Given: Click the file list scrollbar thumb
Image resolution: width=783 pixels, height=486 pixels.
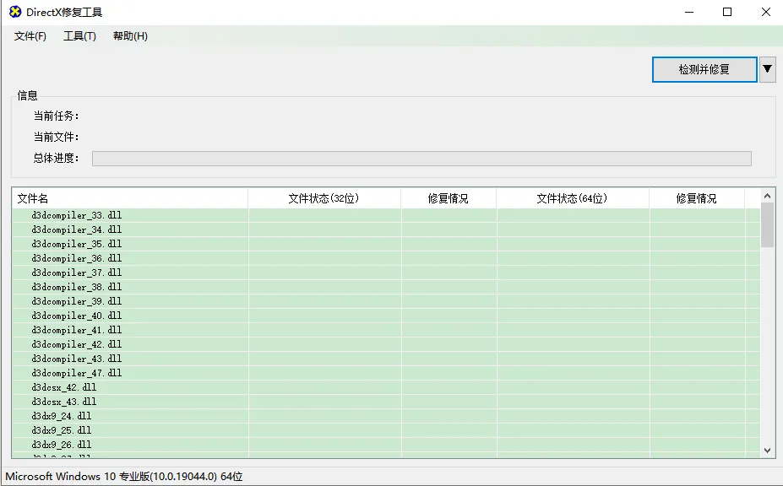Looking at the screenshot, I should [768, 225].
